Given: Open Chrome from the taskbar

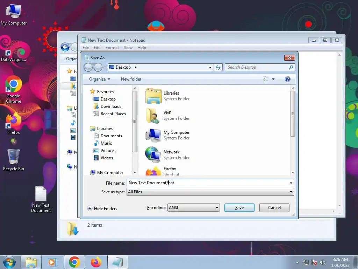Looking at the screenshot, I should click(x=74, y=262).
